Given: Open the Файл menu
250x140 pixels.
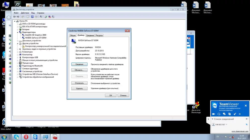Looking at the screenshot, I should tap(16, 13).
